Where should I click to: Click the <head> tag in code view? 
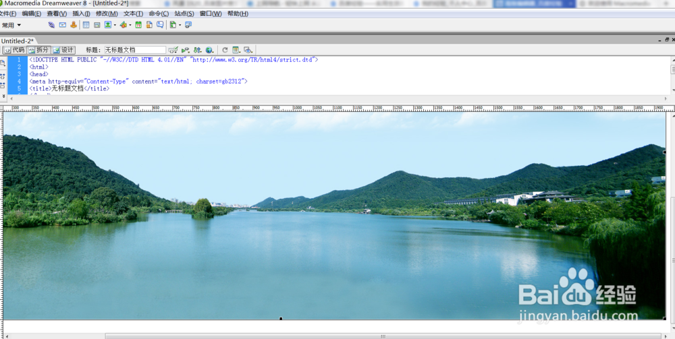(38, 74)
